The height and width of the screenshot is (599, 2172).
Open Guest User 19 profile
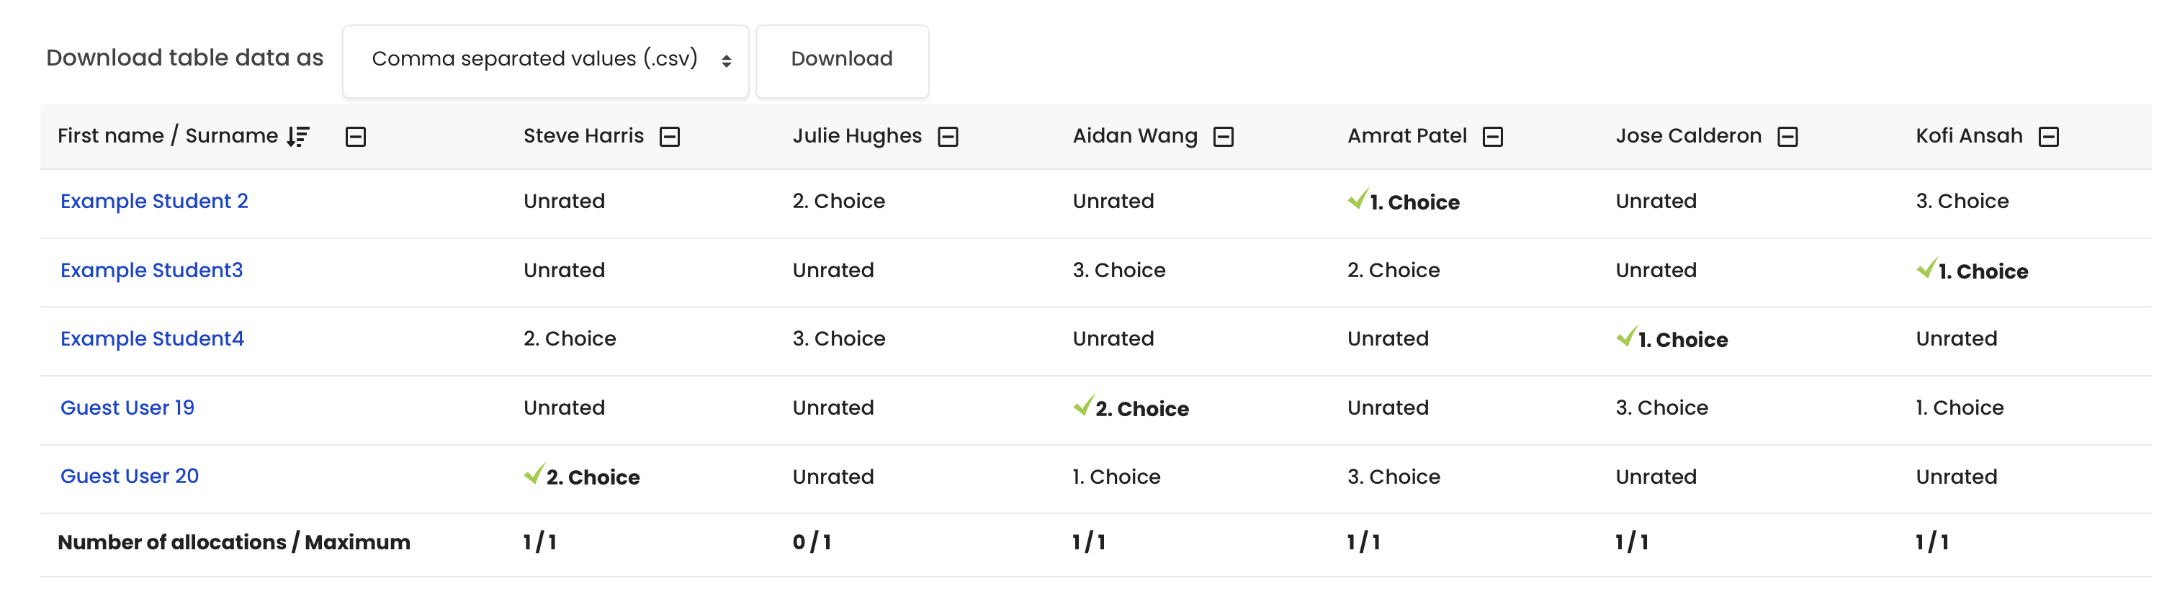pos(127,407)
